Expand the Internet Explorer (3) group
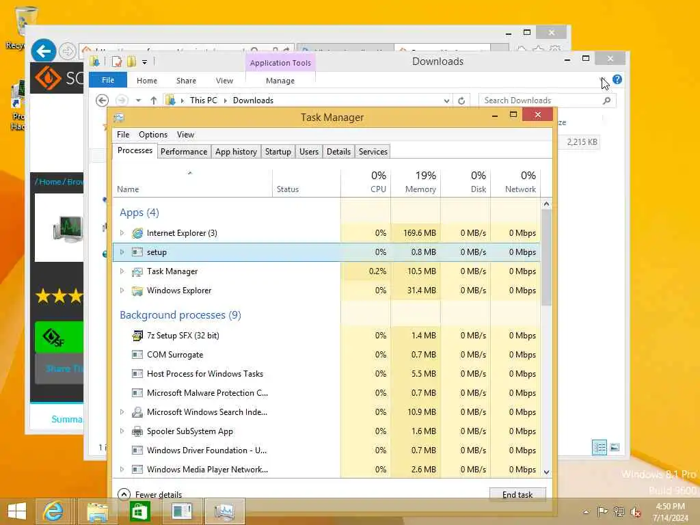The height and width of the screenshot is (525, 700). tap(122, 233)
